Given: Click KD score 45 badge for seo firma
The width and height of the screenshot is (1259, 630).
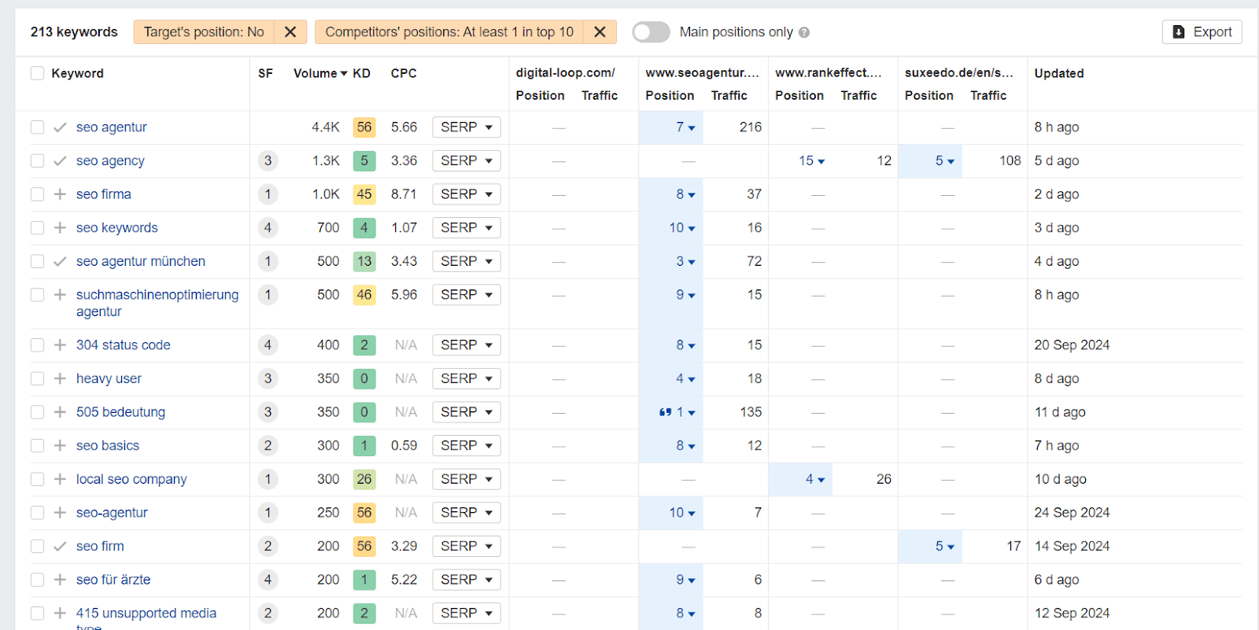Looking at the screenshot, I should (364, 194).
